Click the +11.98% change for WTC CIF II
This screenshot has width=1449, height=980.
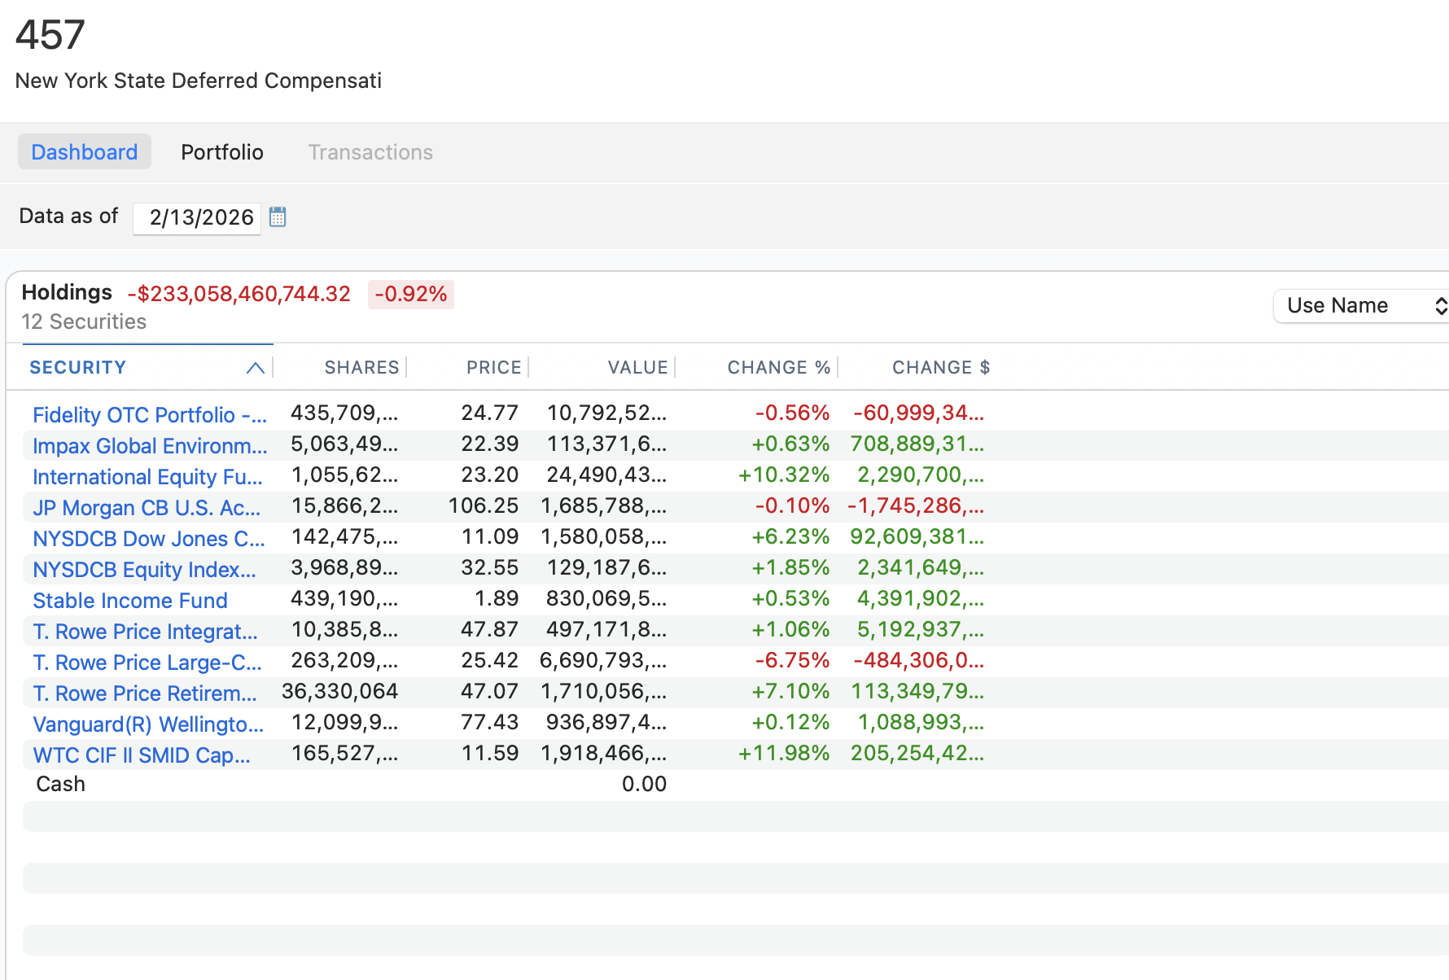click(784, 754)
